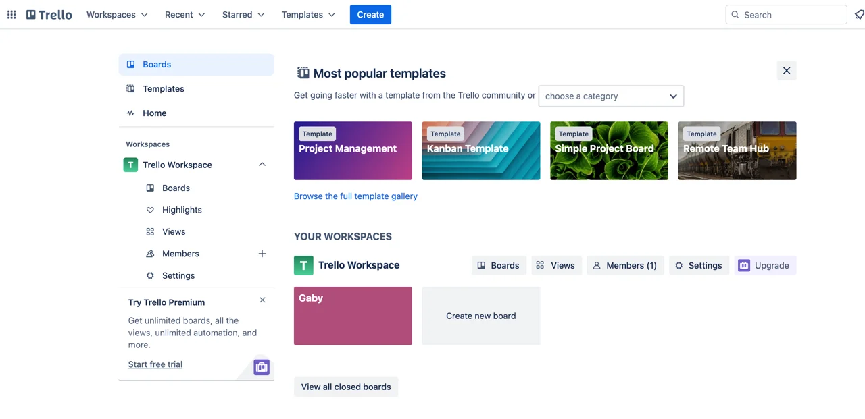865x419 pixels.
Task: Focus the Search input field
Action: [x=786, y=14]
